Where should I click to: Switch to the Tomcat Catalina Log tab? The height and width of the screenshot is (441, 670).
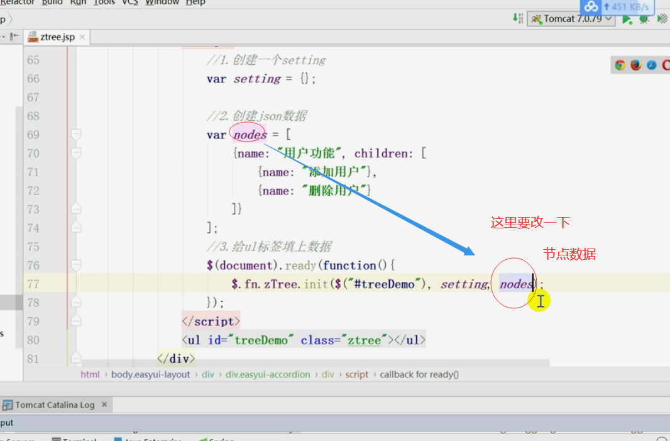coord(55,405)
